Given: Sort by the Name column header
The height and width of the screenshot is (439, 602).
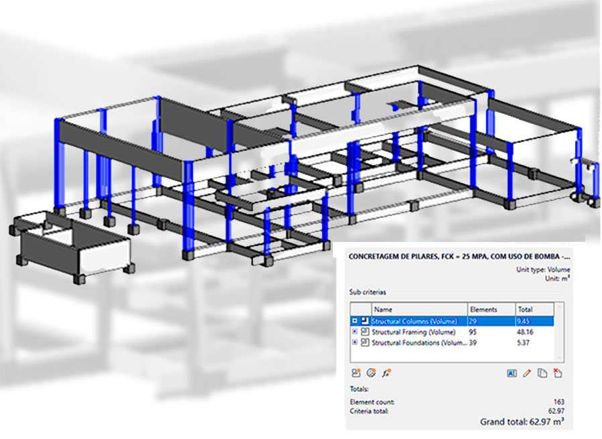Looking at the screenshot, I should 416,310.
